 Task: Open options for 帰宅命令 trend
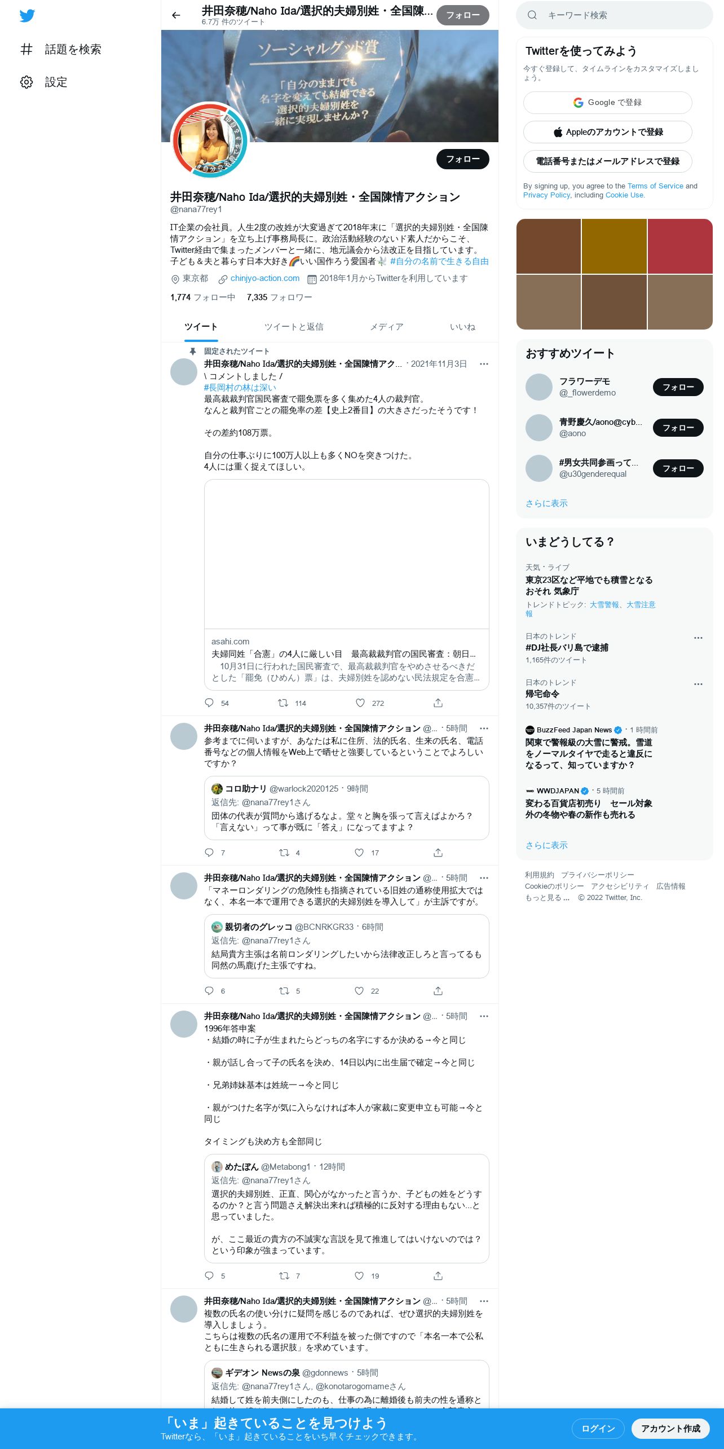[698, 684]
